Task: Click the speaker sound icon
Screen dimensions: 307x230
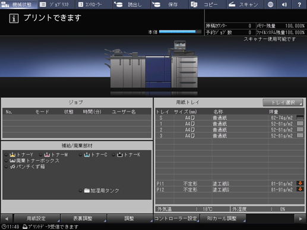Action: [284, 4]
